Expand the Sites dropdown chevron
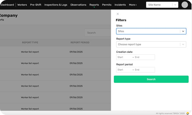 tap(183, 31)
